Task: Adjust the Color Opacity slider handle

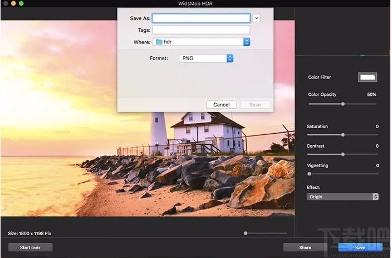Action: click(343, 104)
